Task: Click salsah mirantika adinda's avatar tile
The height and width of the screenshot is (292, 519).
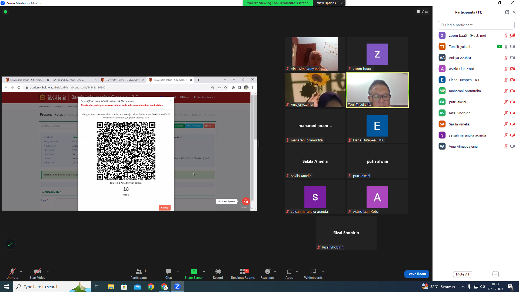Action: tap(315, 197)
